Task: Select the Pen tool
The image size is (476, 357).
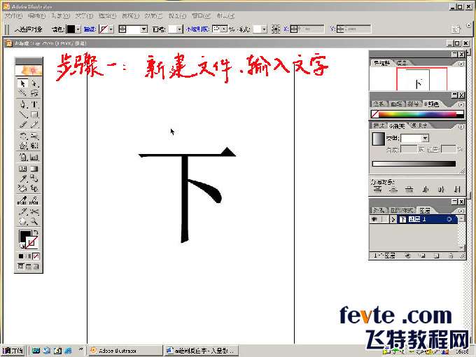Action: coord(22,104)
